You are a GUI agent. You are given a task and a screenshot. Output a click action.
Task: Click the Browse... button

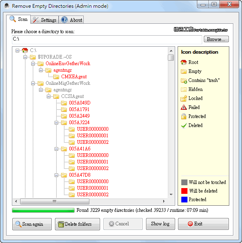pos(216,39)
